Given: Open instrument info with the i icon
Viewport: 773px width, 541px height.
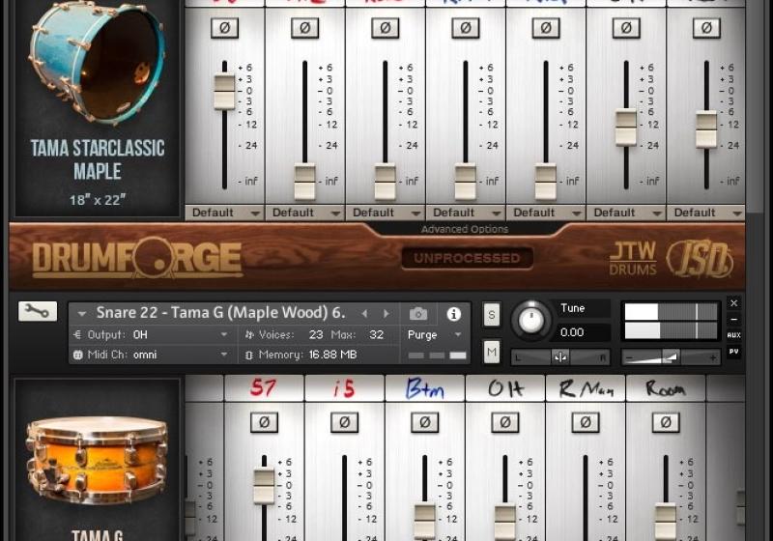Looking at the screenshot, I should 453,314.
